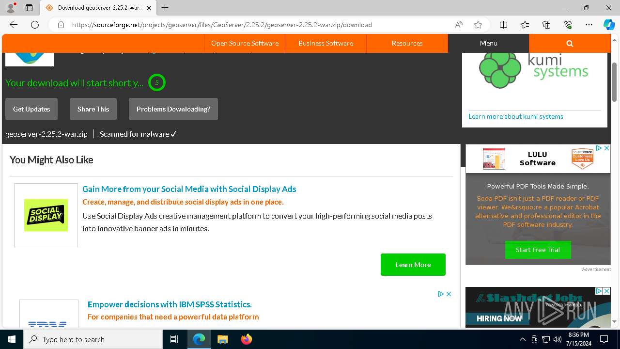The width and height of the screenshot is (620, 349).
Task: Open the profile avatar icon
Action: (x=11, y=8)
